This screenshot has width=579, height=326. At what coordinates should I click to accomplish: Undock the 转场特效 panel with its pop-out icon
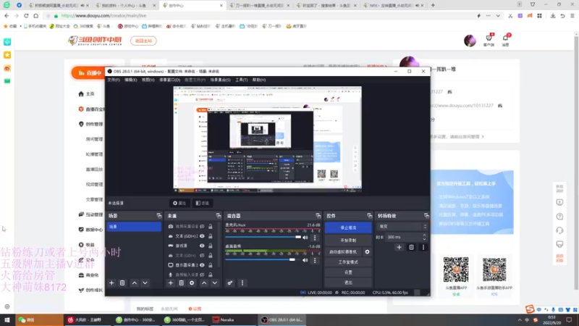pos(426,215)
